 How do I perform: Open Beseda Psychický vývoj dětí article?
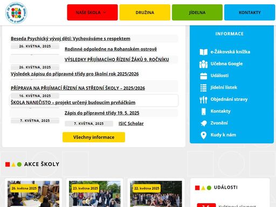tap(71, 38)
